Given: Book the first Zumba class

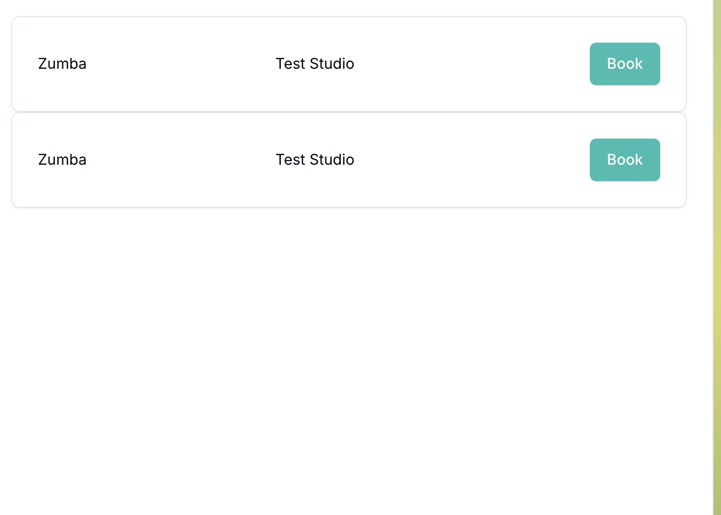Looking at the screenshot, I should [624, 64].
